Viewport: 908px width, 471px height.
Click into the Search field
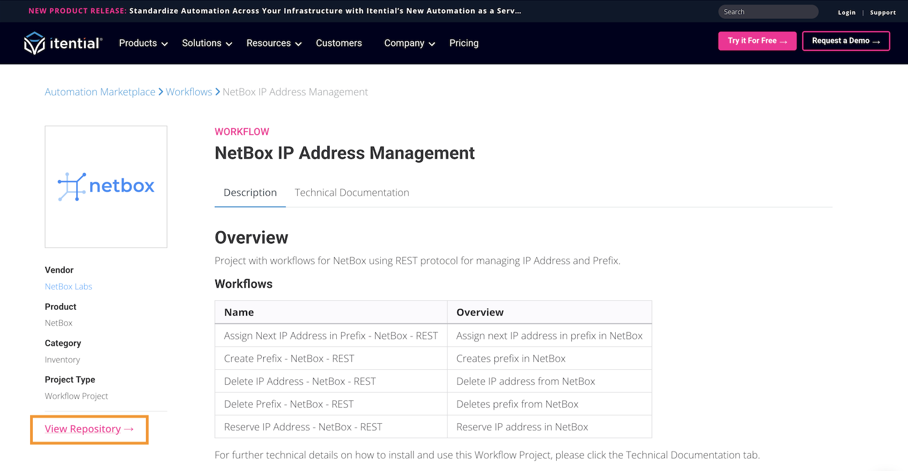pyautogui.click(x=768, y=12)
